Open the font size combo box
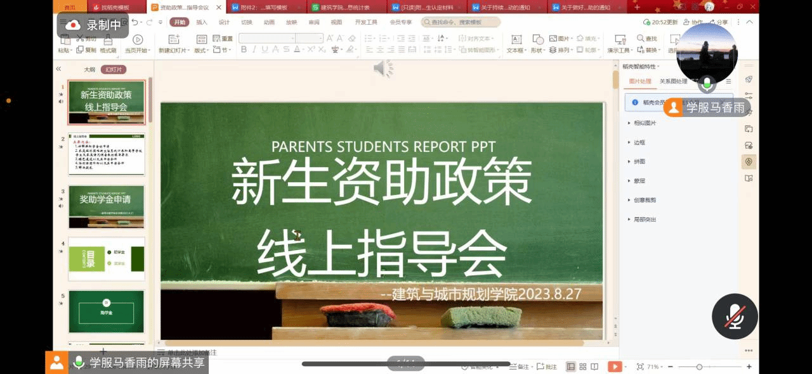 [310, 39]
